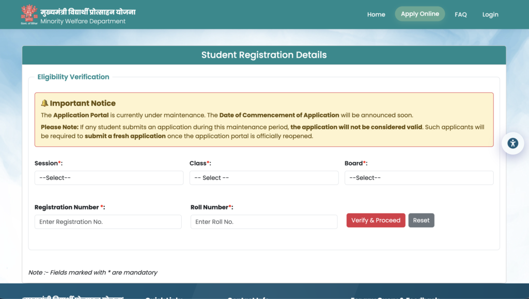Click 'submit a fresh application' bold text
Image resolution: width=529 pixels, height=299 pixels.
click(125, 136)
